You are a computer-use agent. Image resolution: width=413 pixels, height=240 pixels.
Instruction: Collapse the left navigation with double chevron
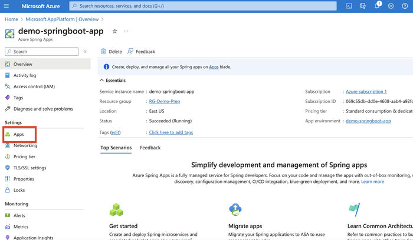coord(85,51)
